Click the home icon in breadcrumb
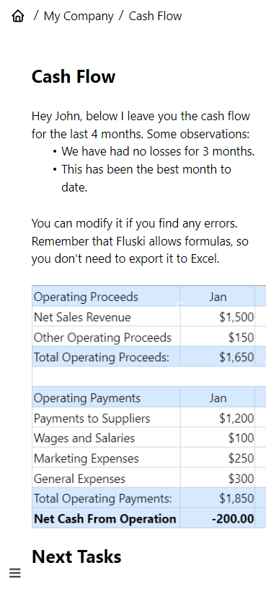This screenshot has width=266, height=591. pyautogui.click(x=18, y=17)
